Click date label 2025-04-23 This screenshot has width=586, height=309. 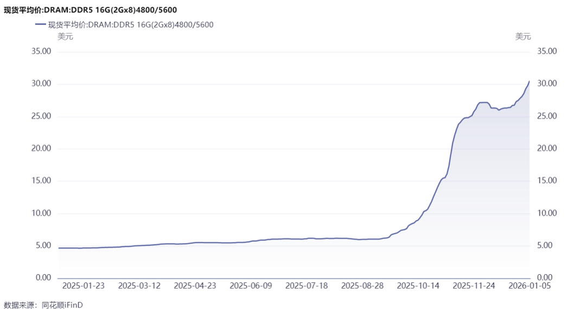point(195,286)
